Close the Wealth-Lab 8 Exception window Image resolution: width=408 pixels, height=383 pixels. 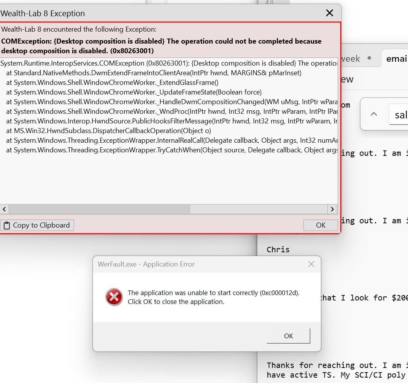[329, 13]
